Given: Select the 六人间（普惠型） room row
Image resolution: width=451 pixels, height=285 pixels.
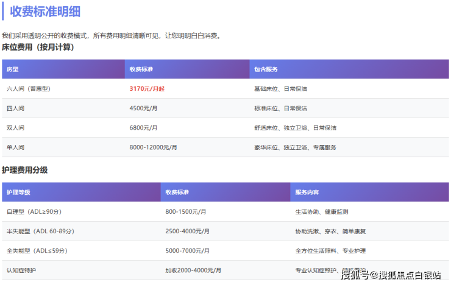Looking at the screenshot, I should 28,89.
